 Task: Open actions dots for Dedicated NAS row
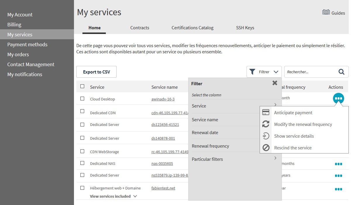pos(338,164)
